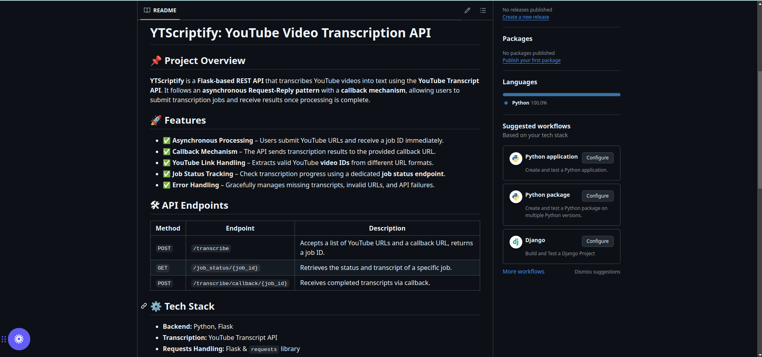Click the scrollbar down arrow
This screenshot has width=762, height=357.
[760, 354]
